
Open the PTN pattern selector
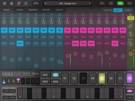coord(36,3)
